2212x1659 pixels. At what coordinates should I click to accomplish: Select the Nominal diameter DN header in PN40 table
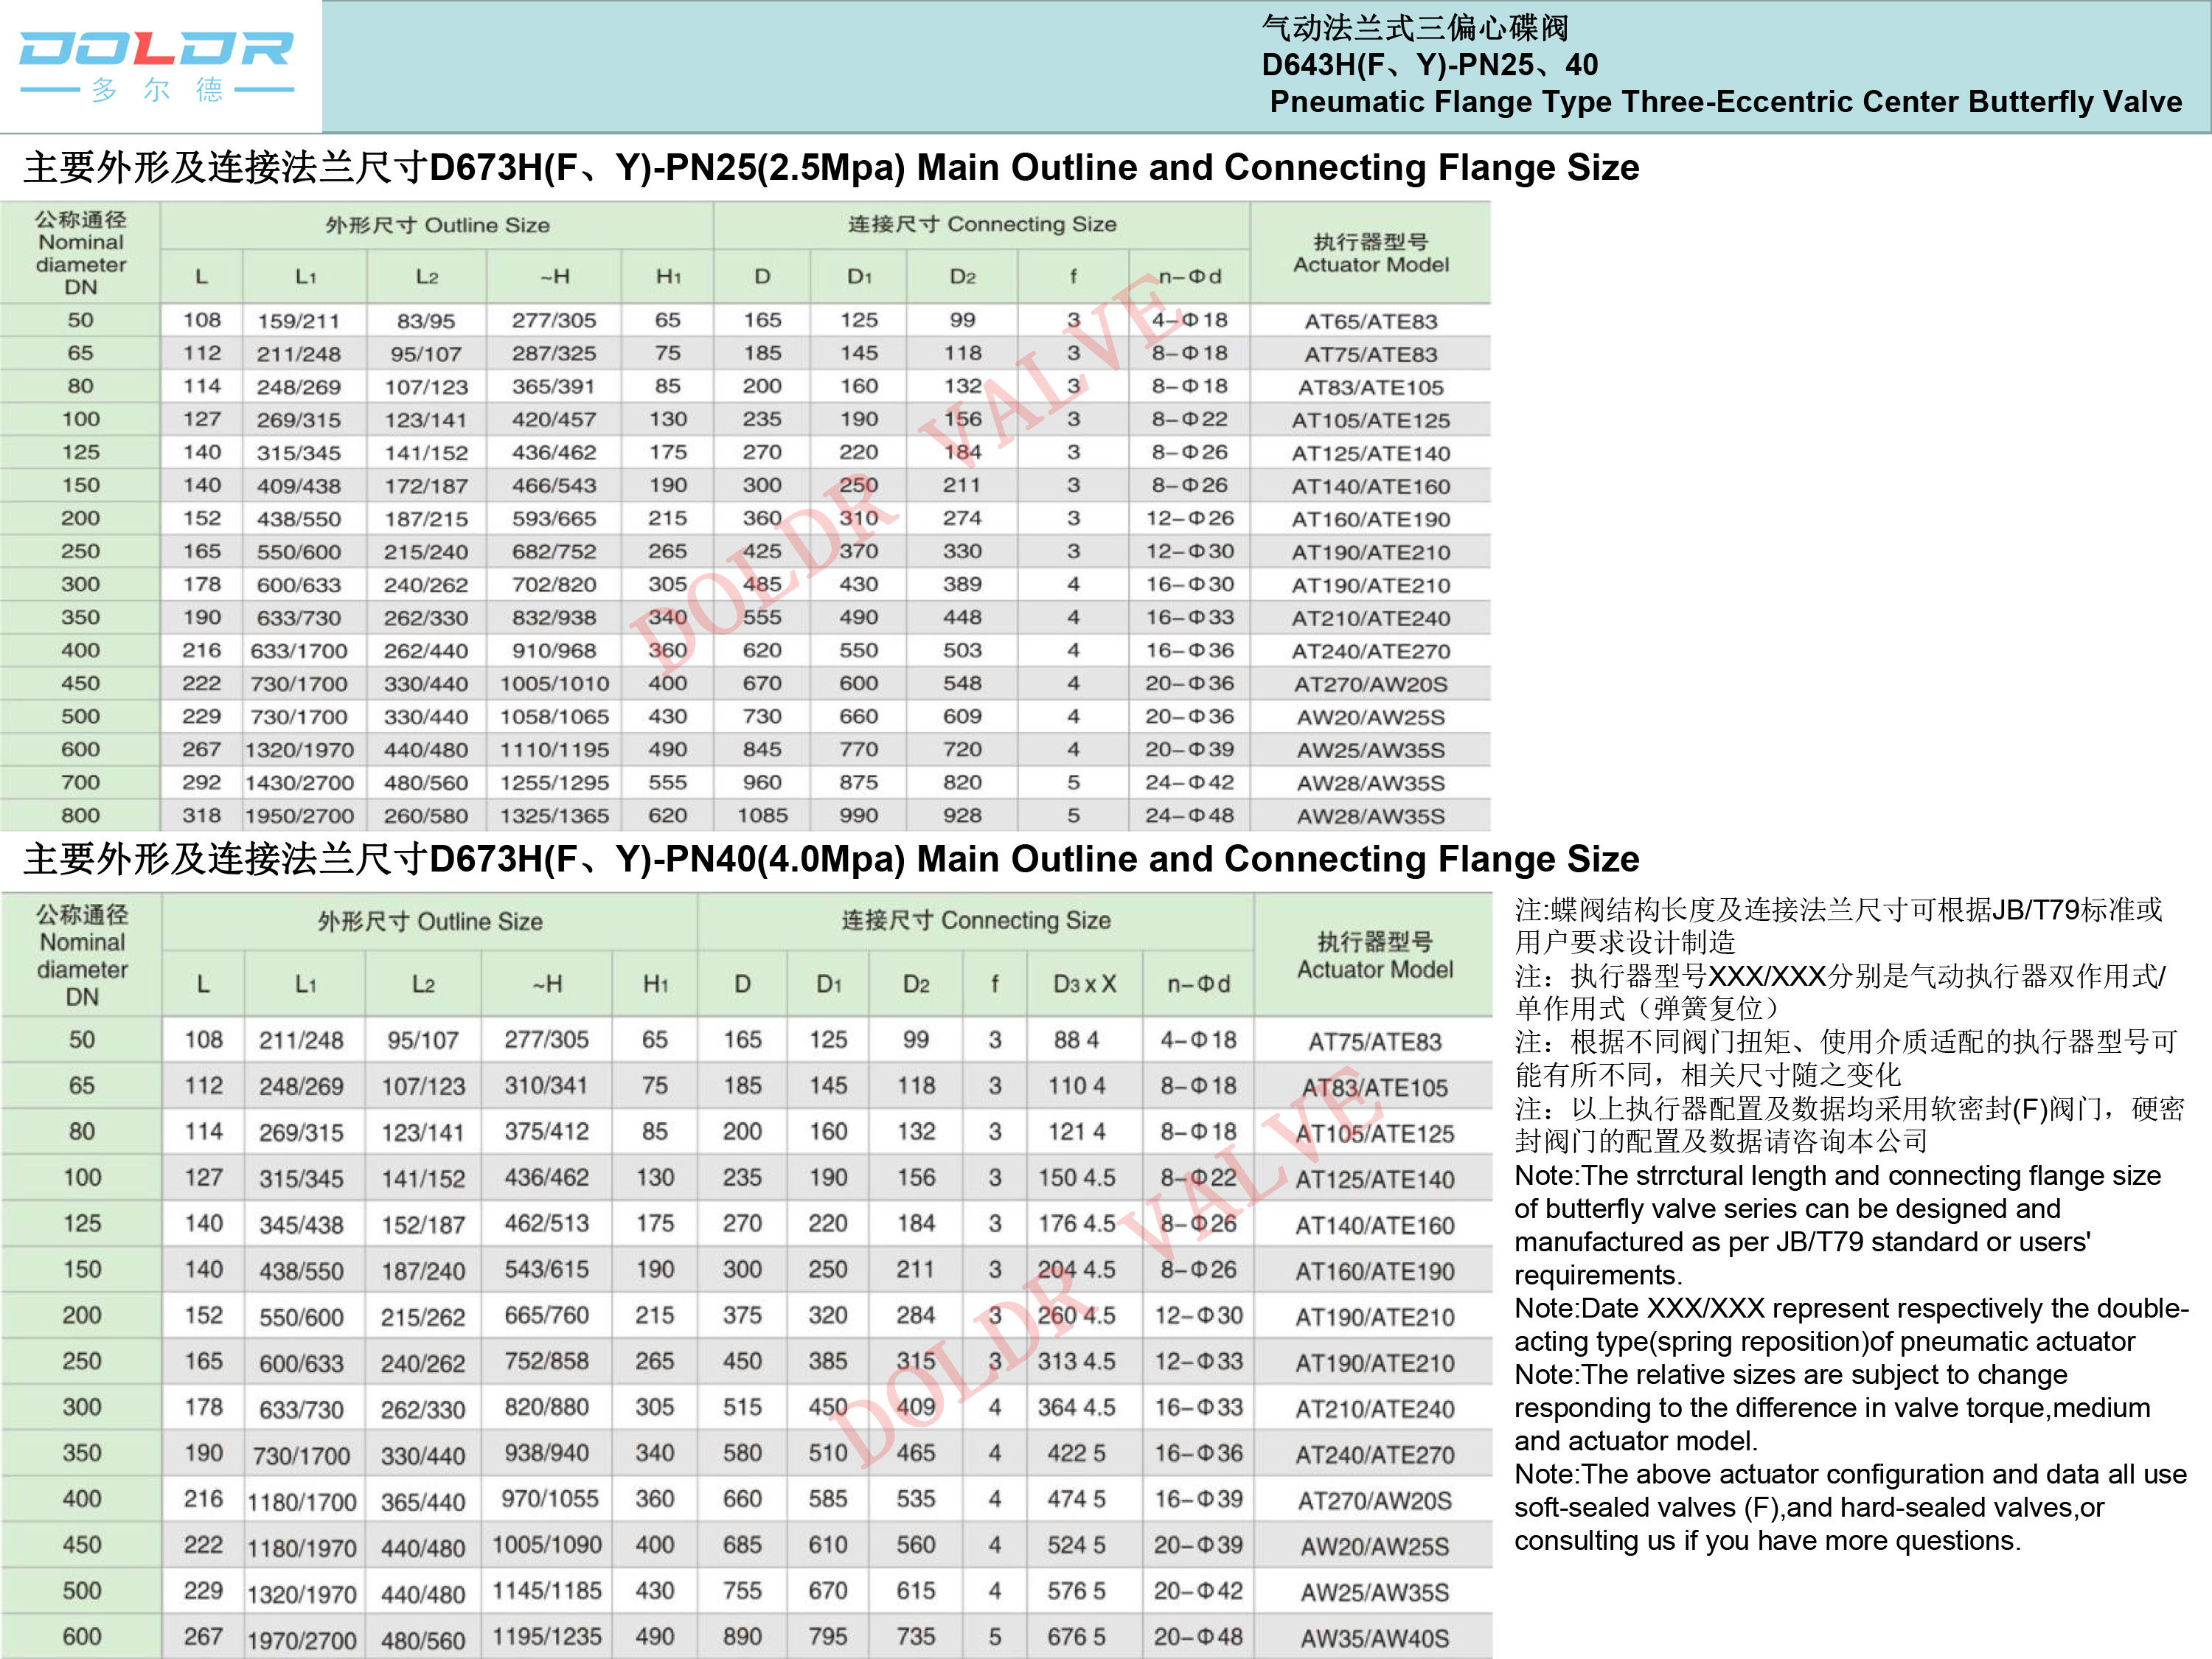[82, 955]
